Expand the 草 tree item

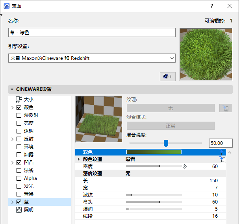coord(13,202)
